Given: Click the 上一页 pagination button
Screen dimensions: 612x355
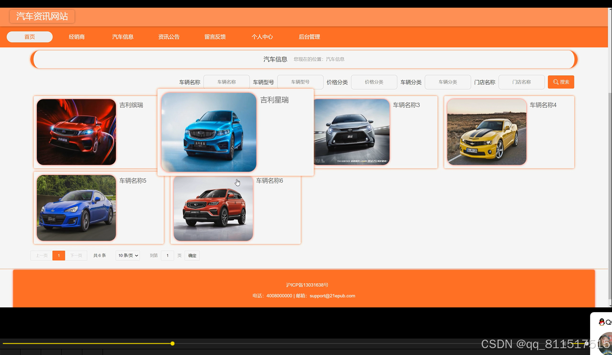Looking at the screenshot, I should point(42,255).
